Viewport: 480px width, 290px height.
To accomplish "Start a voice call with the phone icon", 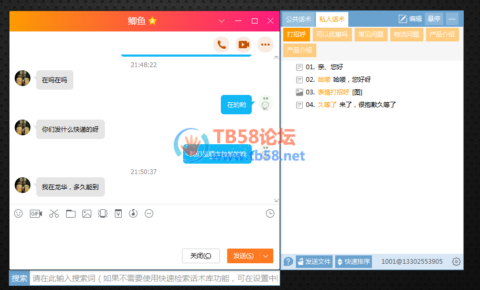I will coord(221,45).
